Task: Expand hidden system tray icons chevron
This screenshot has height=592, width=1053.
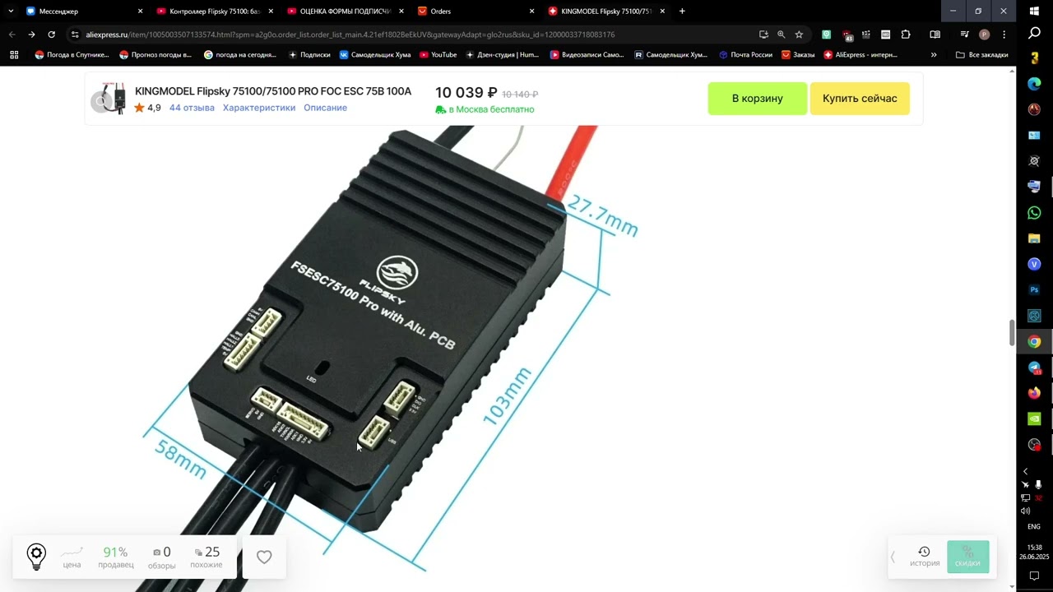Action: point(1026,471)
